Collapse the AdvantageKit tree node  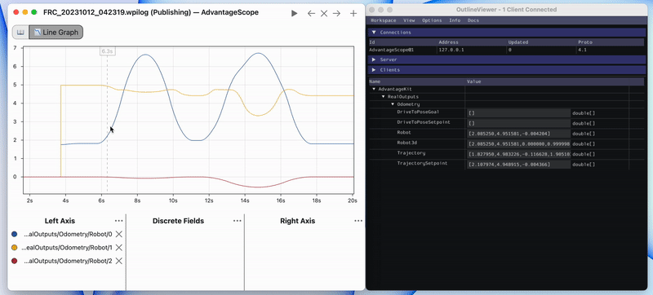(x=374, y=89)
